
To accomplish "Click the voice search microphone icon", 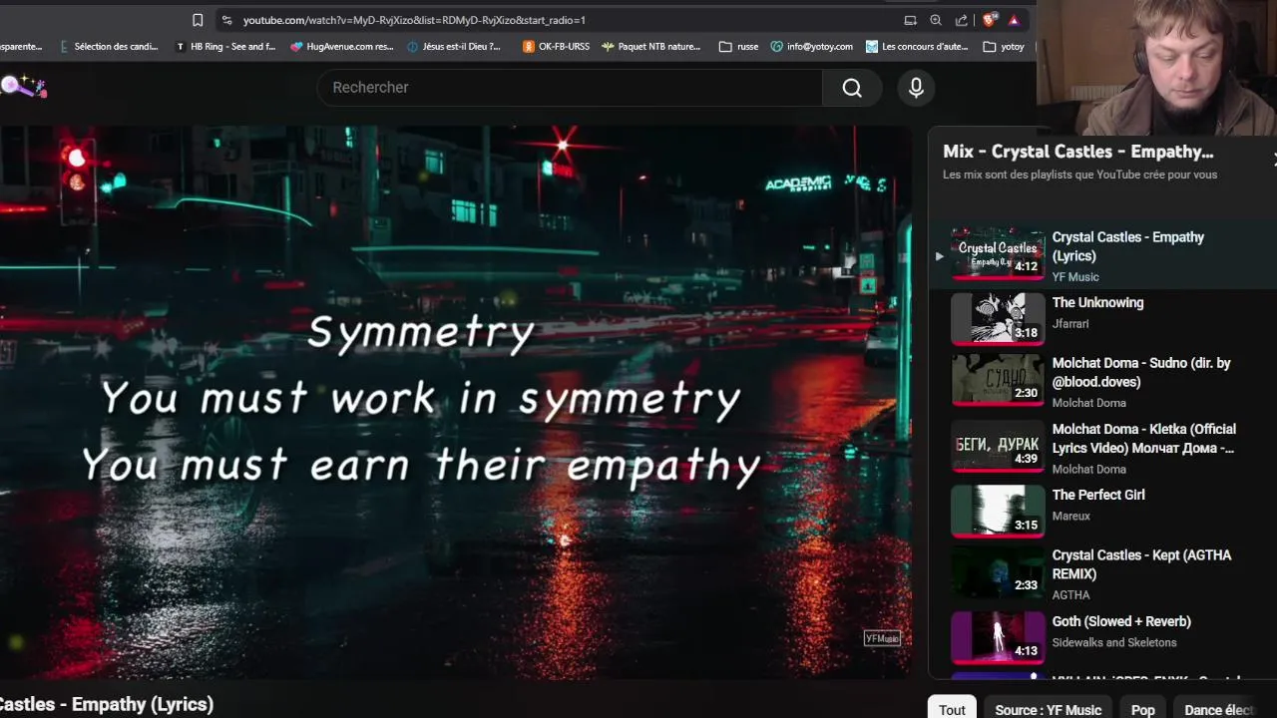I will (x=916, y=88).
